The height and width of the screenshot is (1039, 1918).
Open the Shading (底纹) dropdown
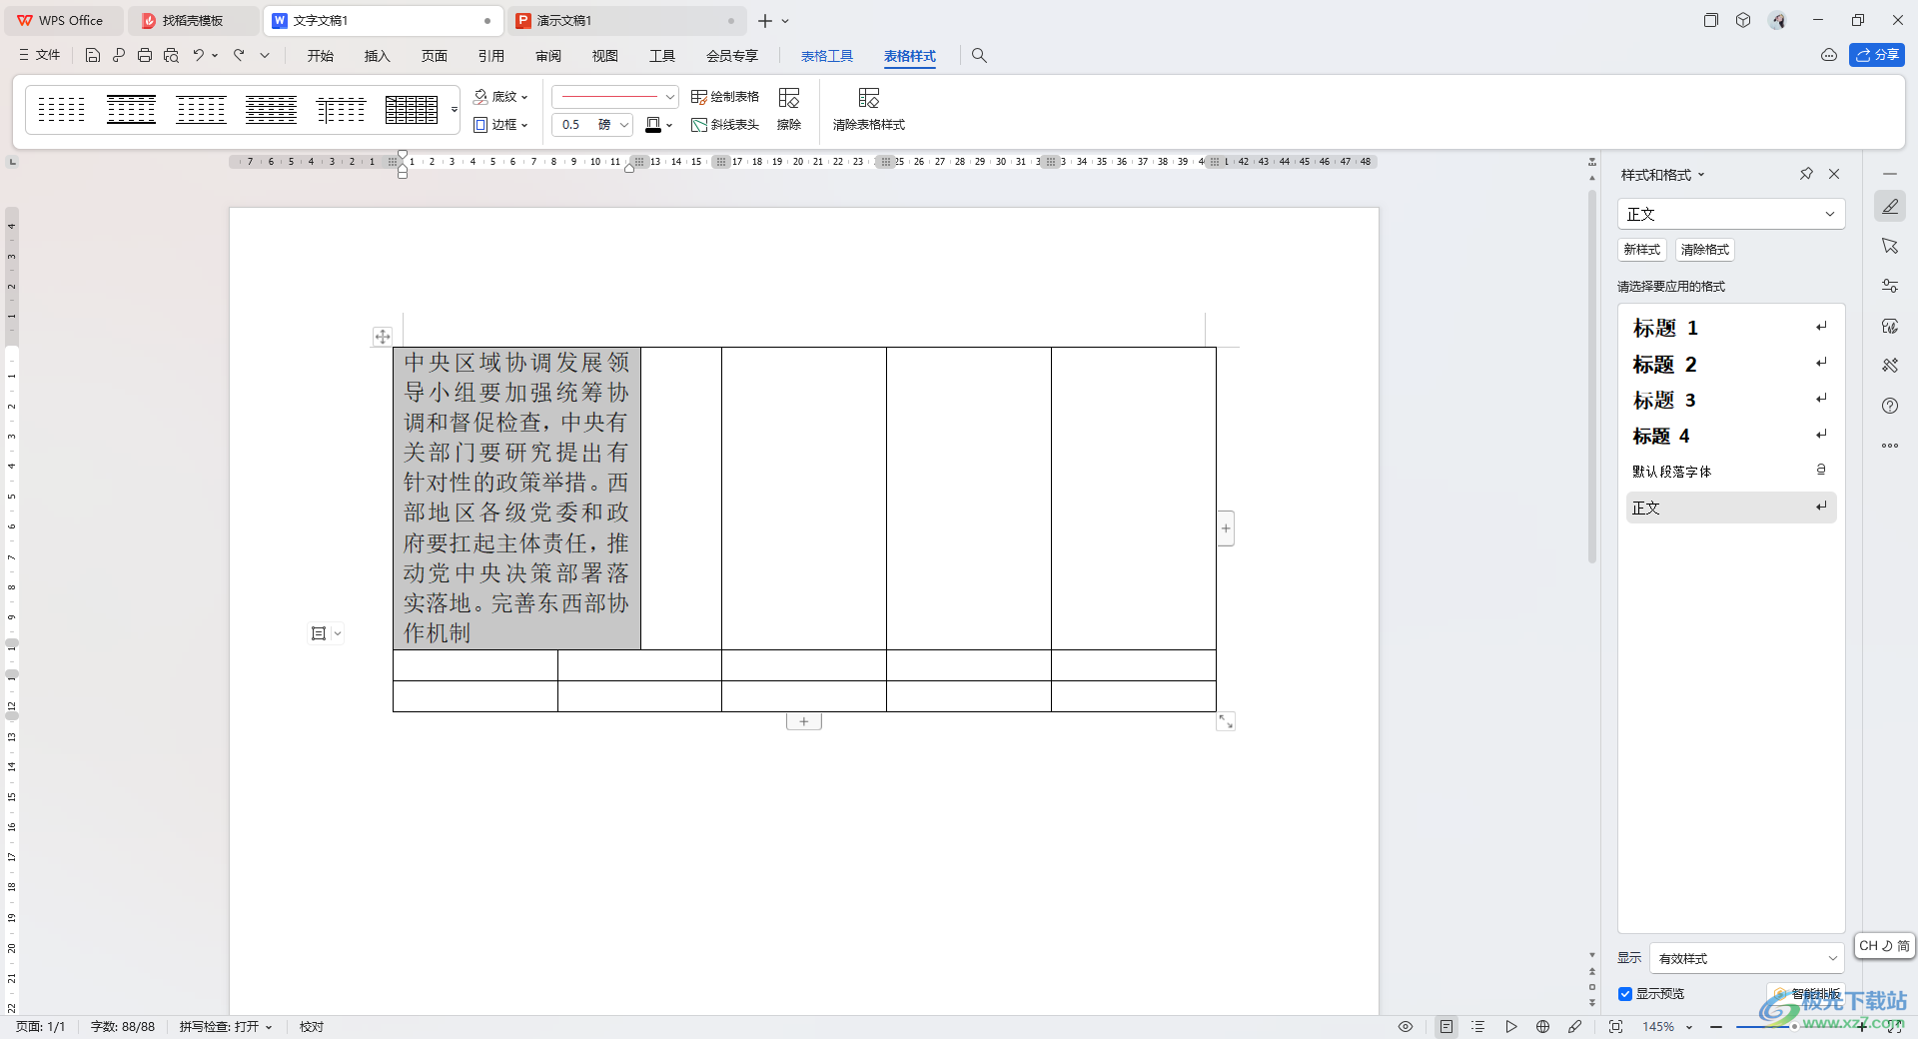pos(500,97)
